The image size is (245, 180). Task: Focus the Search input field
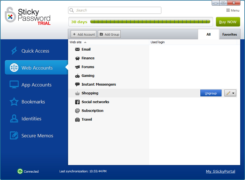115,10
